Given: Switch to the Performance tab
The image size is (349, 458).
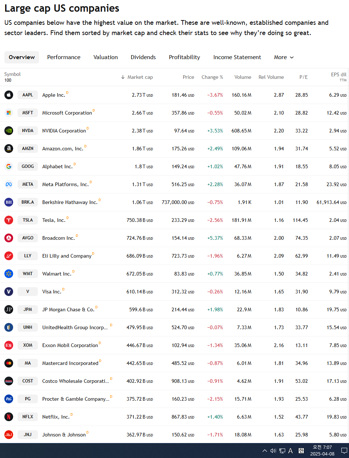Looking at the screenshot, I should (x=64, y=57).
